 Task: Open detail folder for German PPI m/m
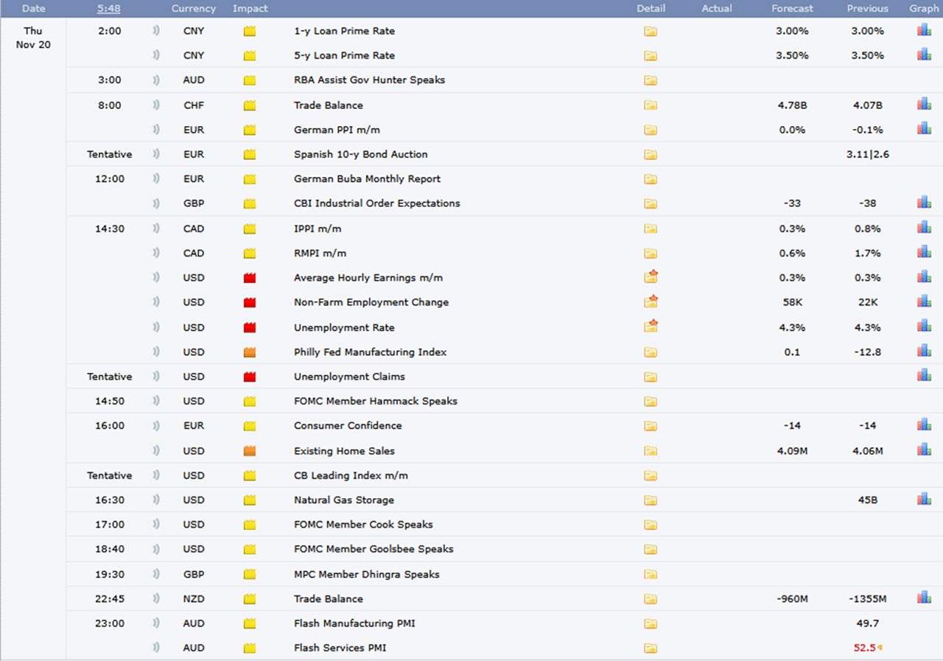click(650, 130)
